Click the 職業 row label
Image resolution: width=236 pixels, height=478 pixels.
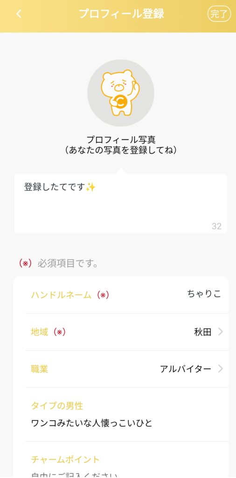(x=40, y=369)
